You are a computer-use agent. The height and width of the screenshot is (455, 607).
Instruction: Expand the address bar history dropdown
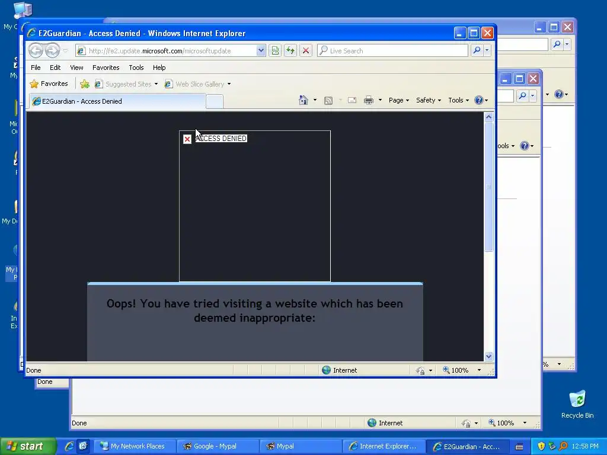click(261, 51)
